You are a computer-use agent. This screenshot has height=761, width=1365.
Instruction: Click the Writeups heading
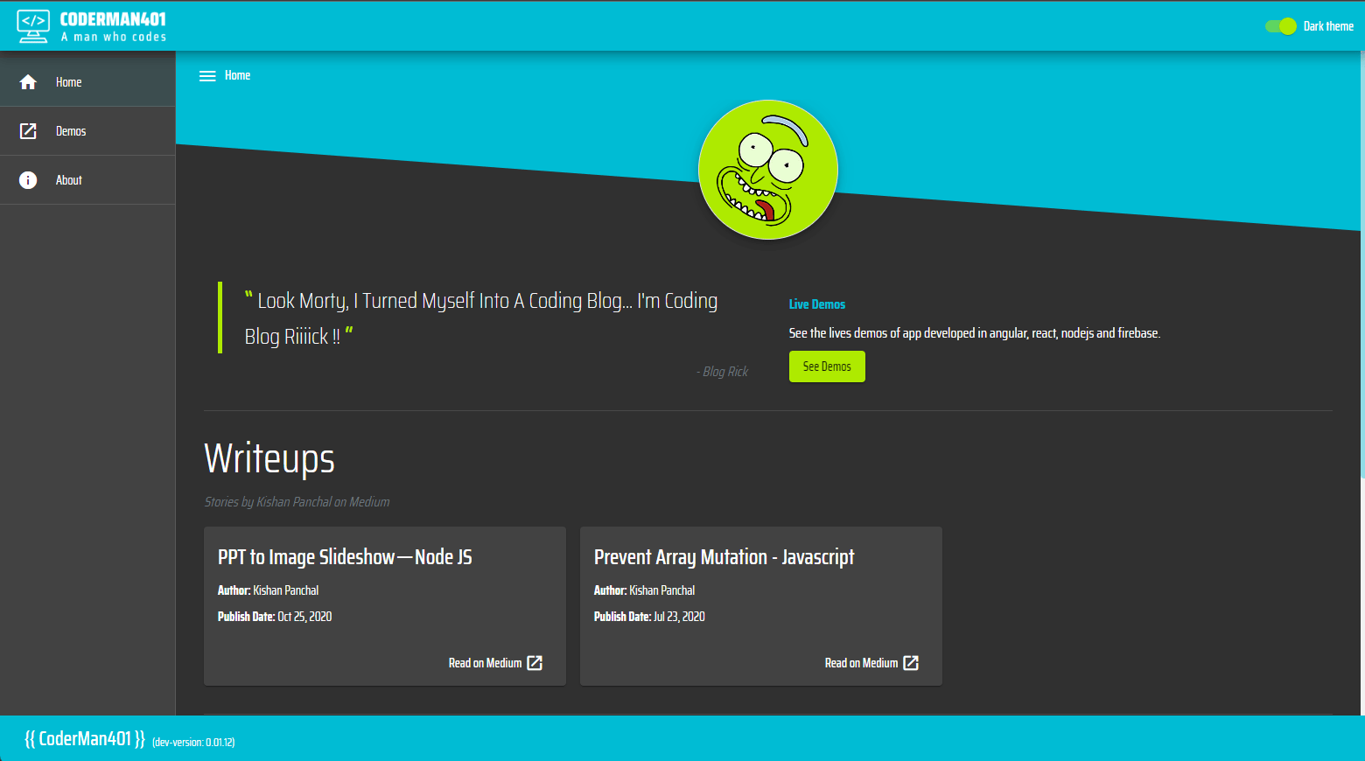(269, 459)
